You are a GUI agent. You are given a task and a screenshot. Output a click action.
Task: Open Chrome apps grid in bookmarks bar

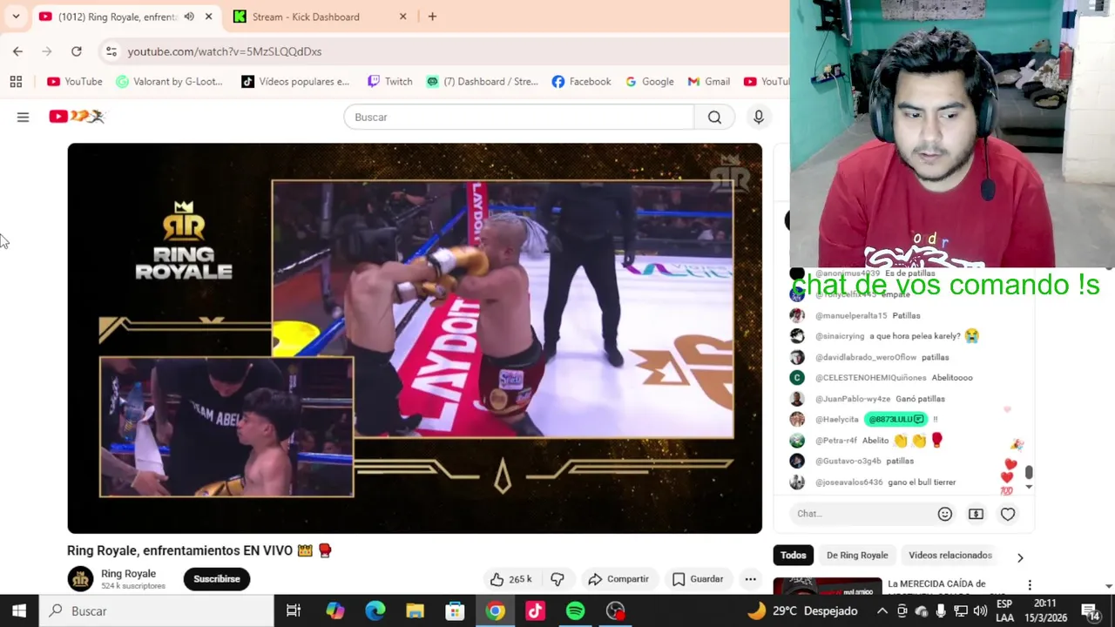coord(16,82)
